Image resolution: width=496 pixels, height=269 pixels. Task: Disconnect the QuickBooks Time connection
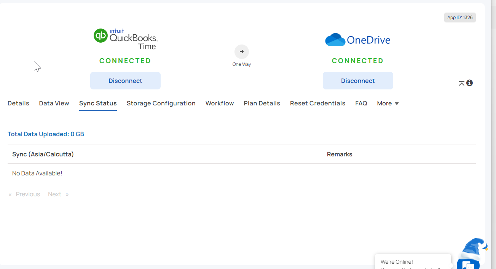(x=125, y=81)
